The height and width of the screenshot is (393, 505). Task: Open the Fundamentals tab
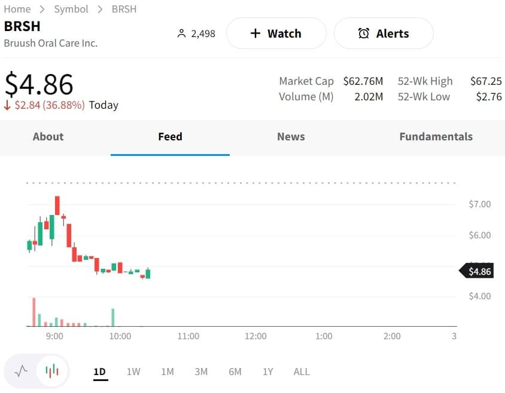click(x=436, y=137)
